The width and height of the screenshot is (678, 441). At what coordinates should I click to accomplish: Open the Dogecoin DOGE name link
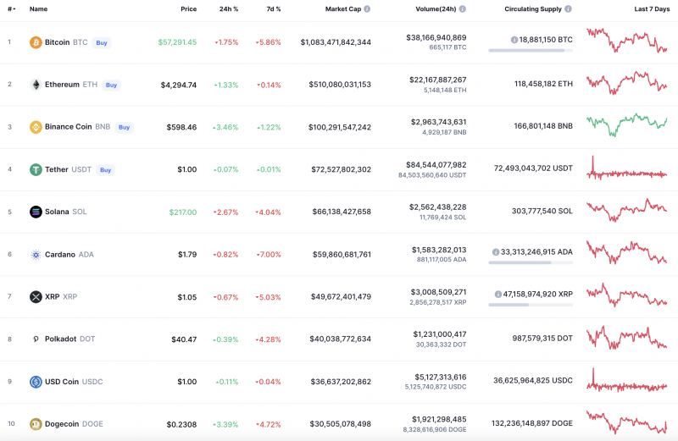click(x=74, y=424)
